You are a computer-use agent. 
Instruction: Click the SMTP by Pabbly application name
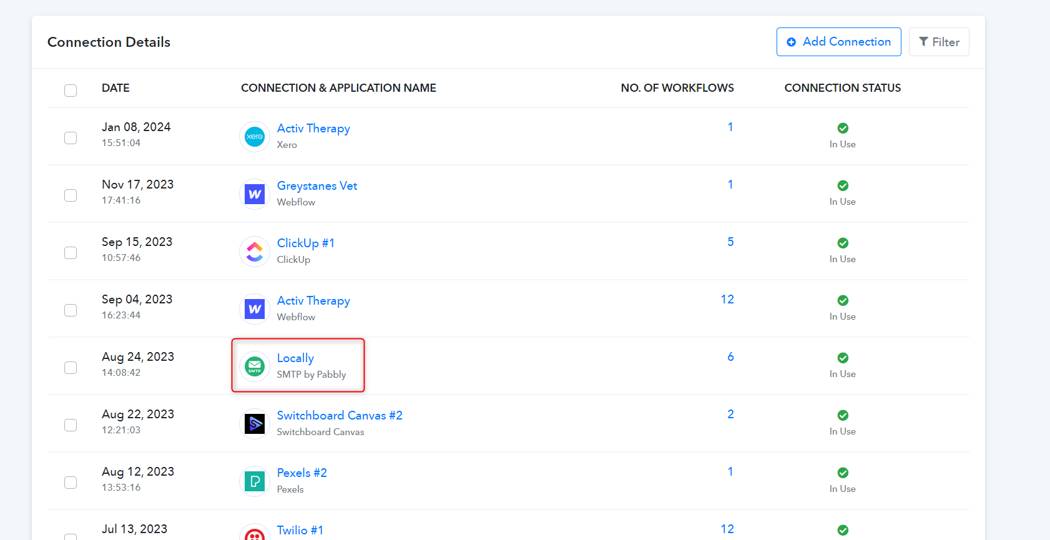pyautogui.click(x=312, y=375)
